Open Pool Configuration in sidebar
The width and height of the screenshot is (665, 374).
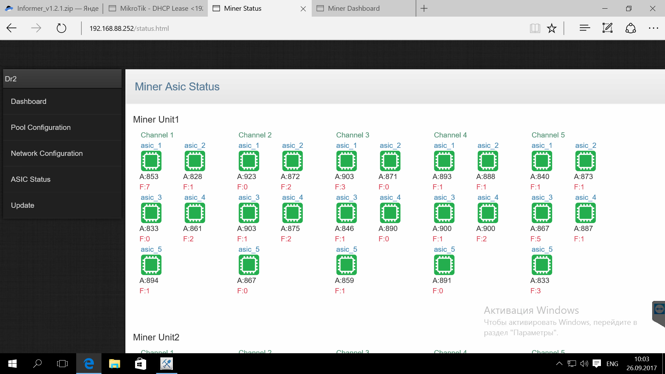click(41, 127)
